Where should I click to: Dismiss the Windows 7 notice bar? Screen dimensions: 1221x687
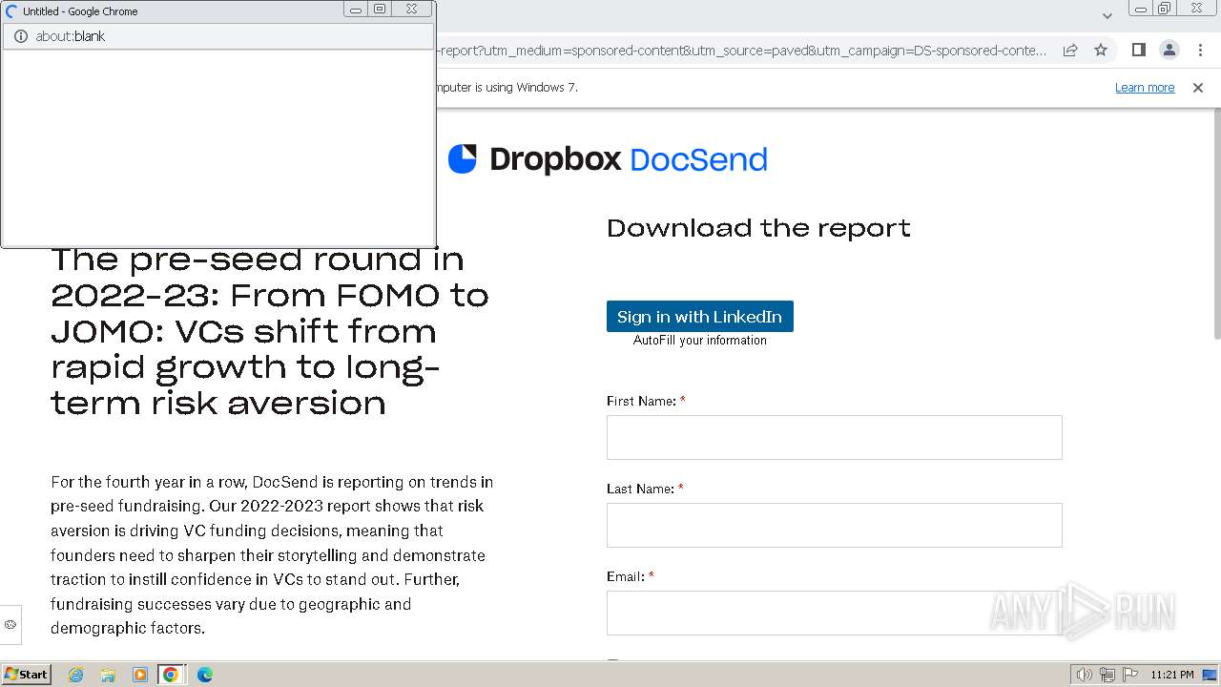tap(1198, 87)
